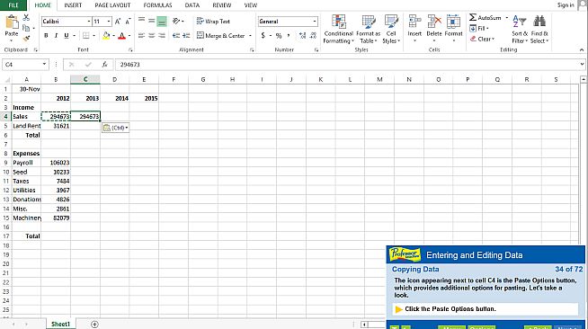Image resolution: width=588 pixels, height=329 pixels.
Task: Switch to the REVIEW tab
Action: click(222, 5)
